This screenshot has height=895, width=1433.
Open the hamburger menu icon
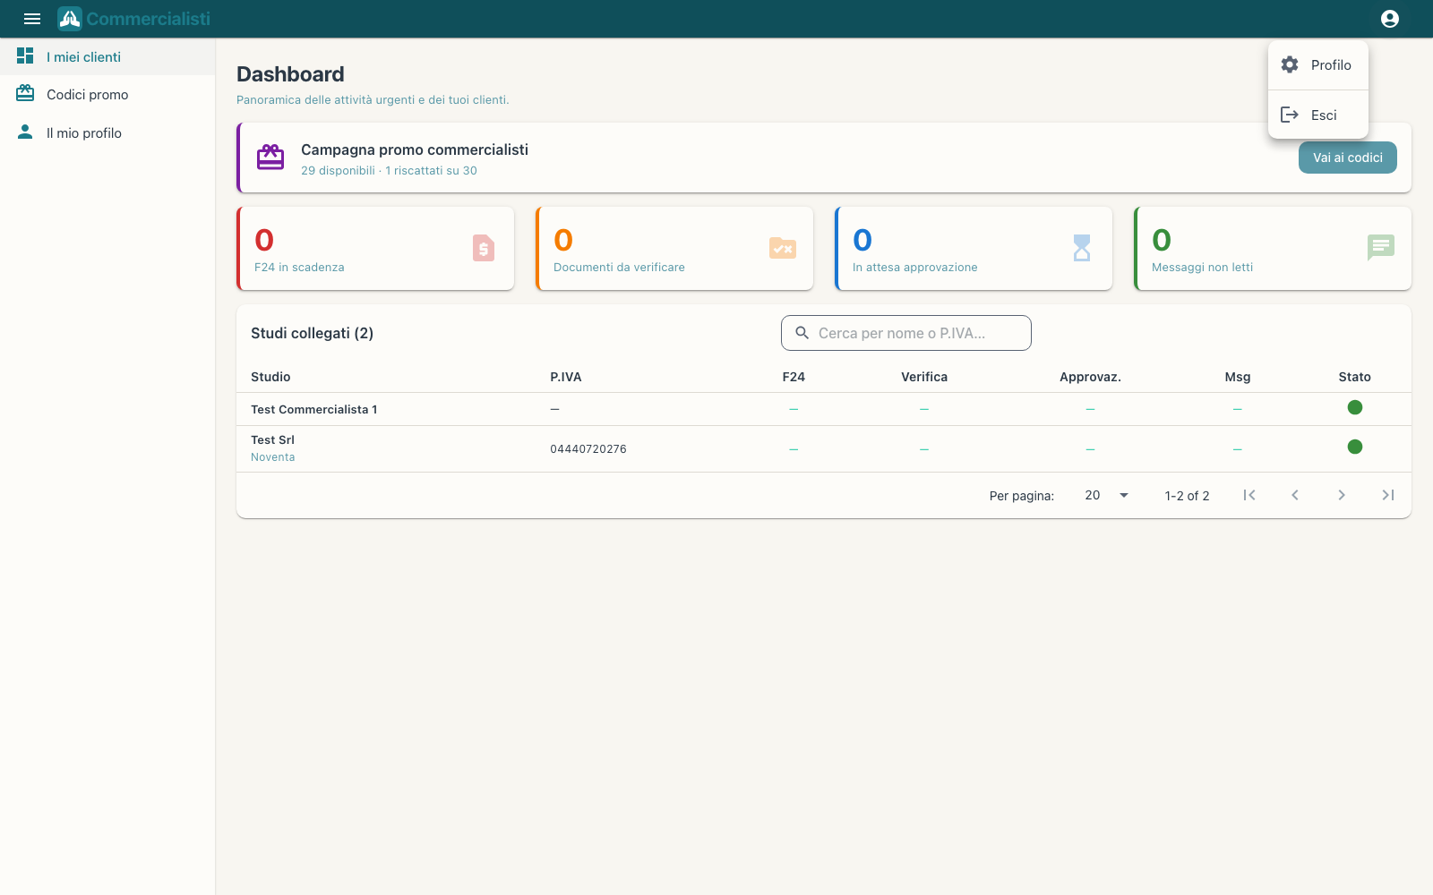[32, 19]
